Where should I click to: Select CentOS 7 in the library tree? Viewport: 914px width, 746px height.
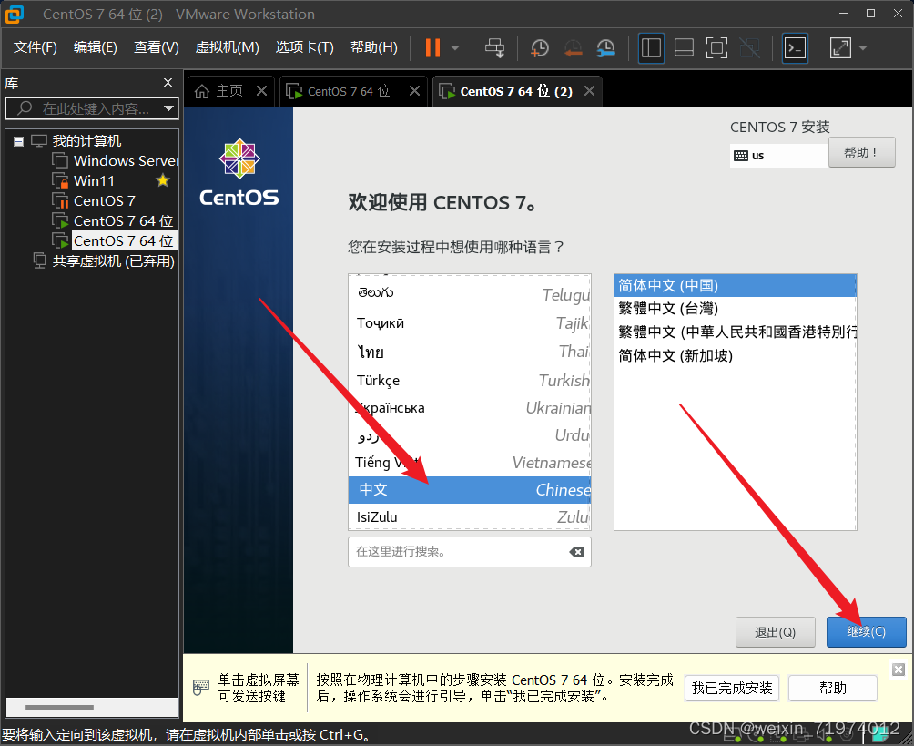point(94,200)
